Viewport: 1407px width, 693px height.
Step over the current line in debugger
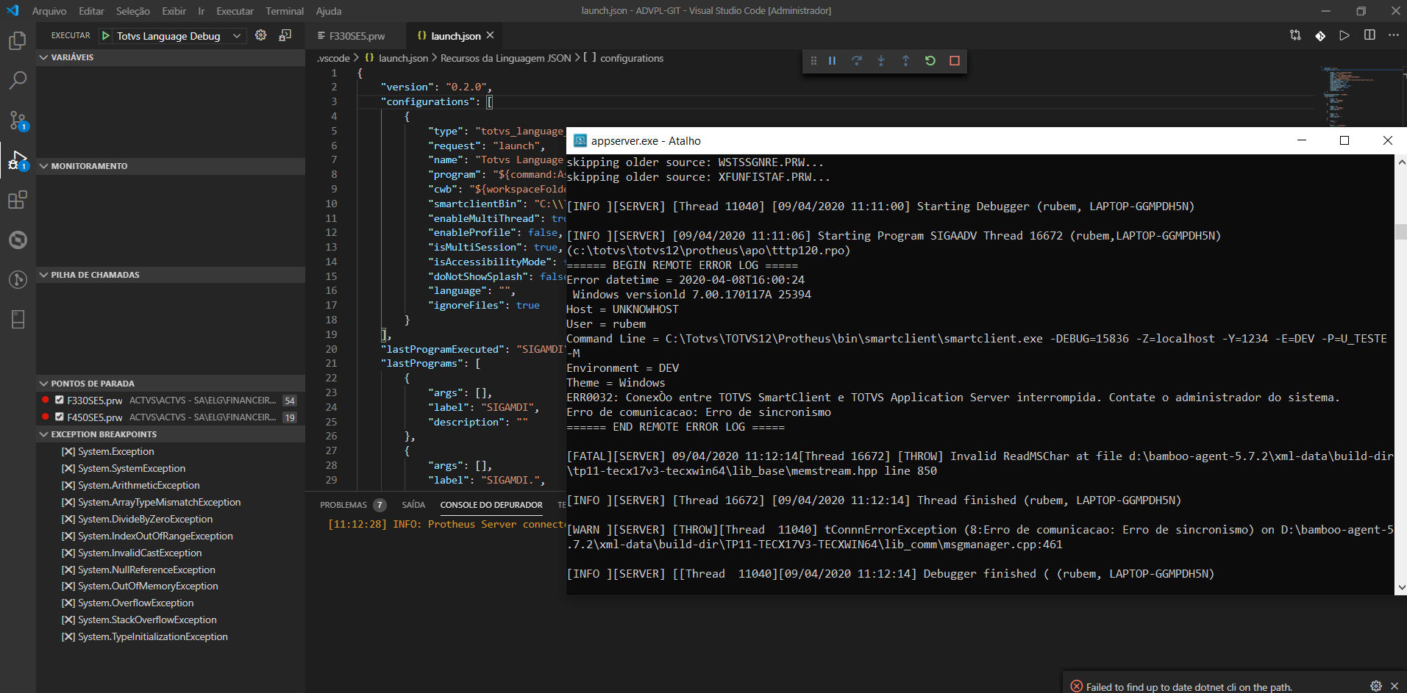point(858,61)
